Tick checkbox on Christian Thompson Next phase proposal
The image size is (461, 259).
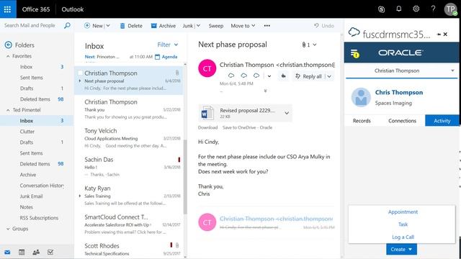tap(80, 73)
